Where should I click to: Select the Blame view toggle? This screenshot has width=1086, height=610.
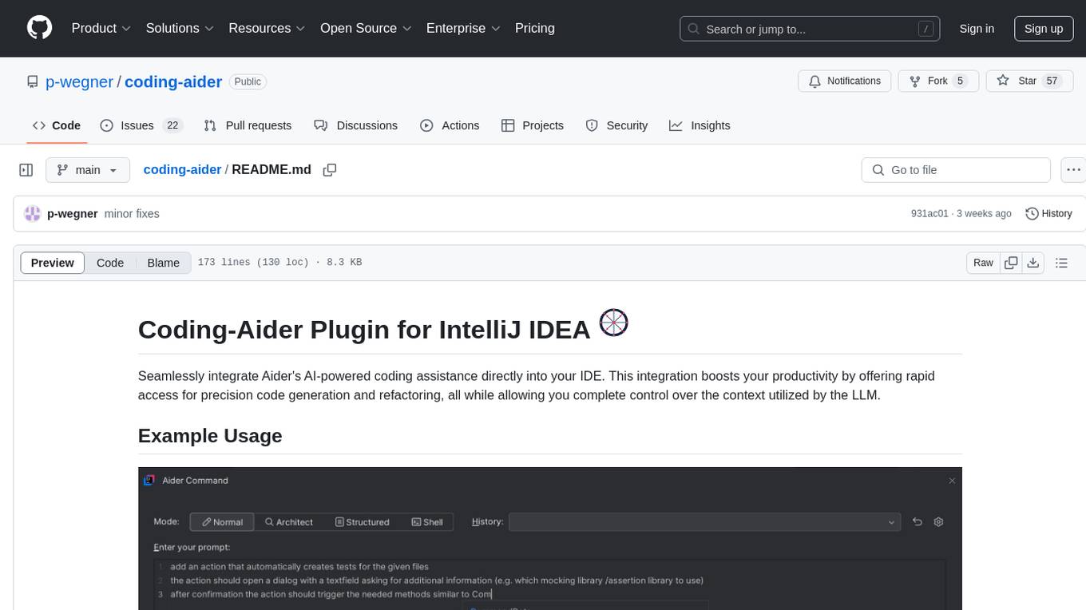pyautogui.click(x=163, y=263)
